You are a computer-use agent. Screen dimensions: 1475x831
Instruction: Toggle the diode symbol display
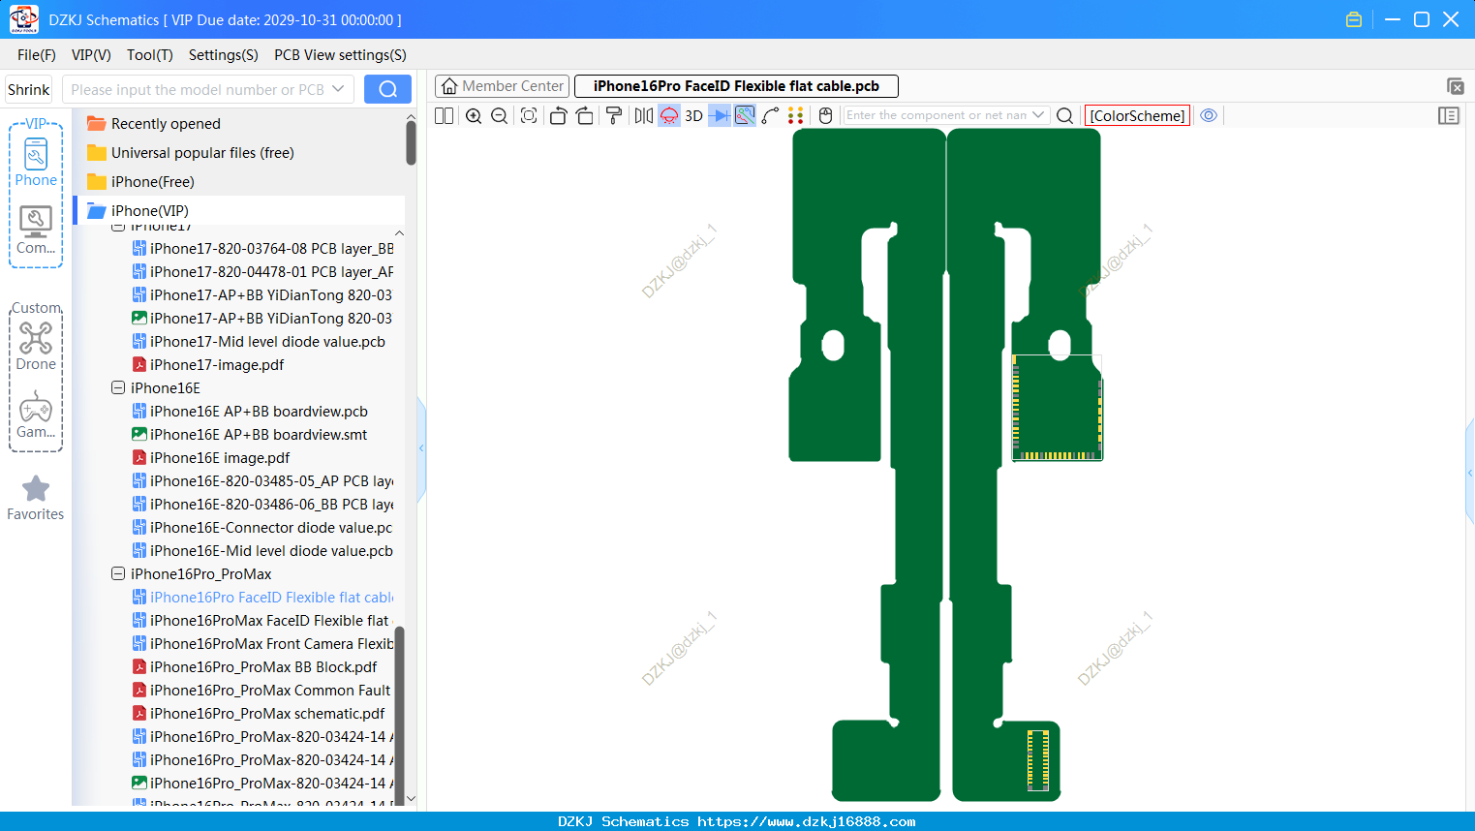point(720,115)
